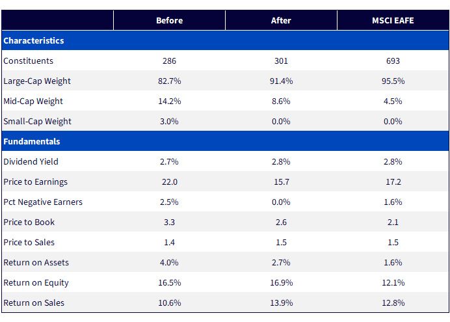Select the Return on Assets Before value 4.0%
Screen dimensions: 450x322
click(x=169, y=262)
